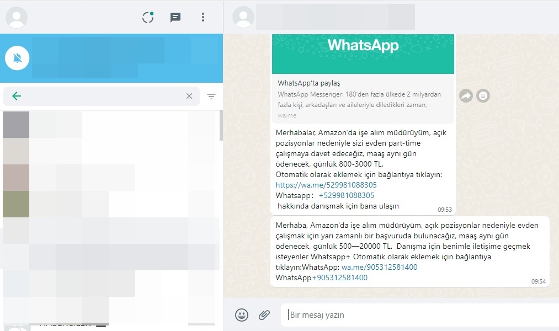Click the "hakkında danışmak için bana ulaşın" line
This screenshot has height=331, width=559.
coord(338,206)
